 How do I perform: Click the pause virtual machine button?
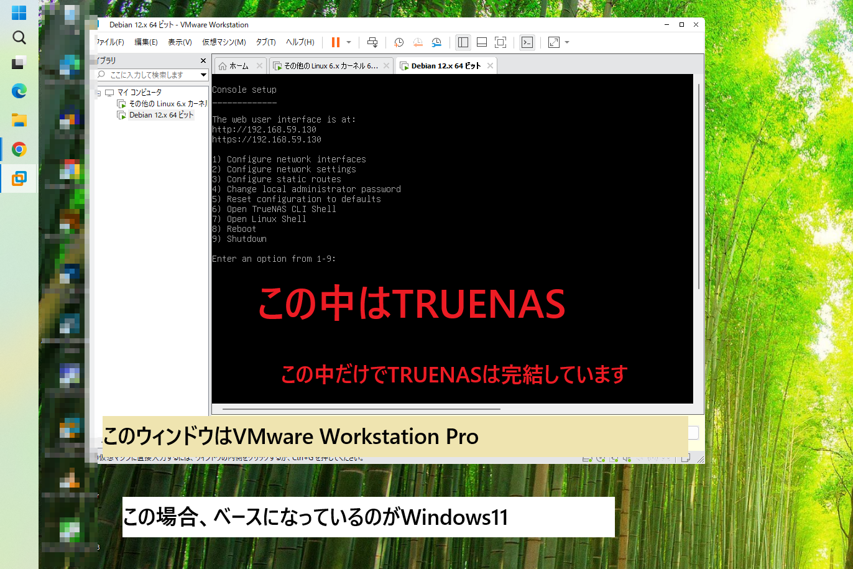pyautogui.click(x=335, y=42)
